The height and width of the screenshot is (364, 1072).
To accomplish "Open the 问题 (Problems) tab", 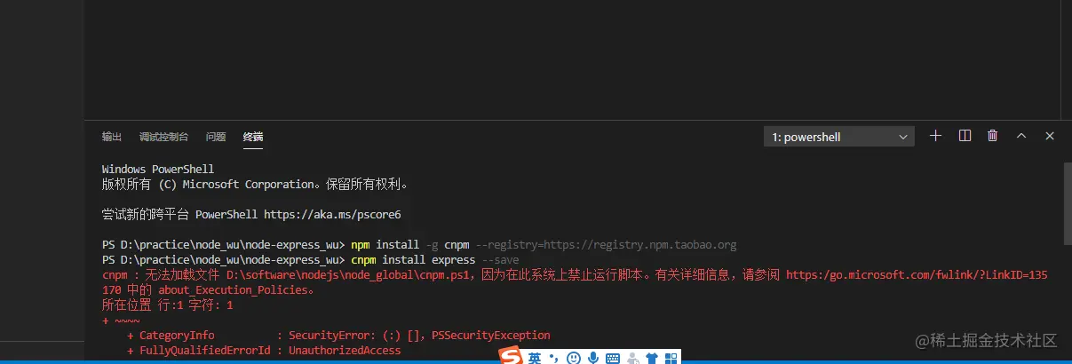I will pos(216,137).
